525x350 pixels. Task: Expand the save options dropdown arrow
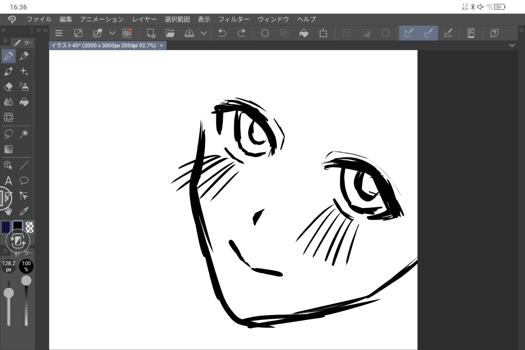(x=204, y=33)
